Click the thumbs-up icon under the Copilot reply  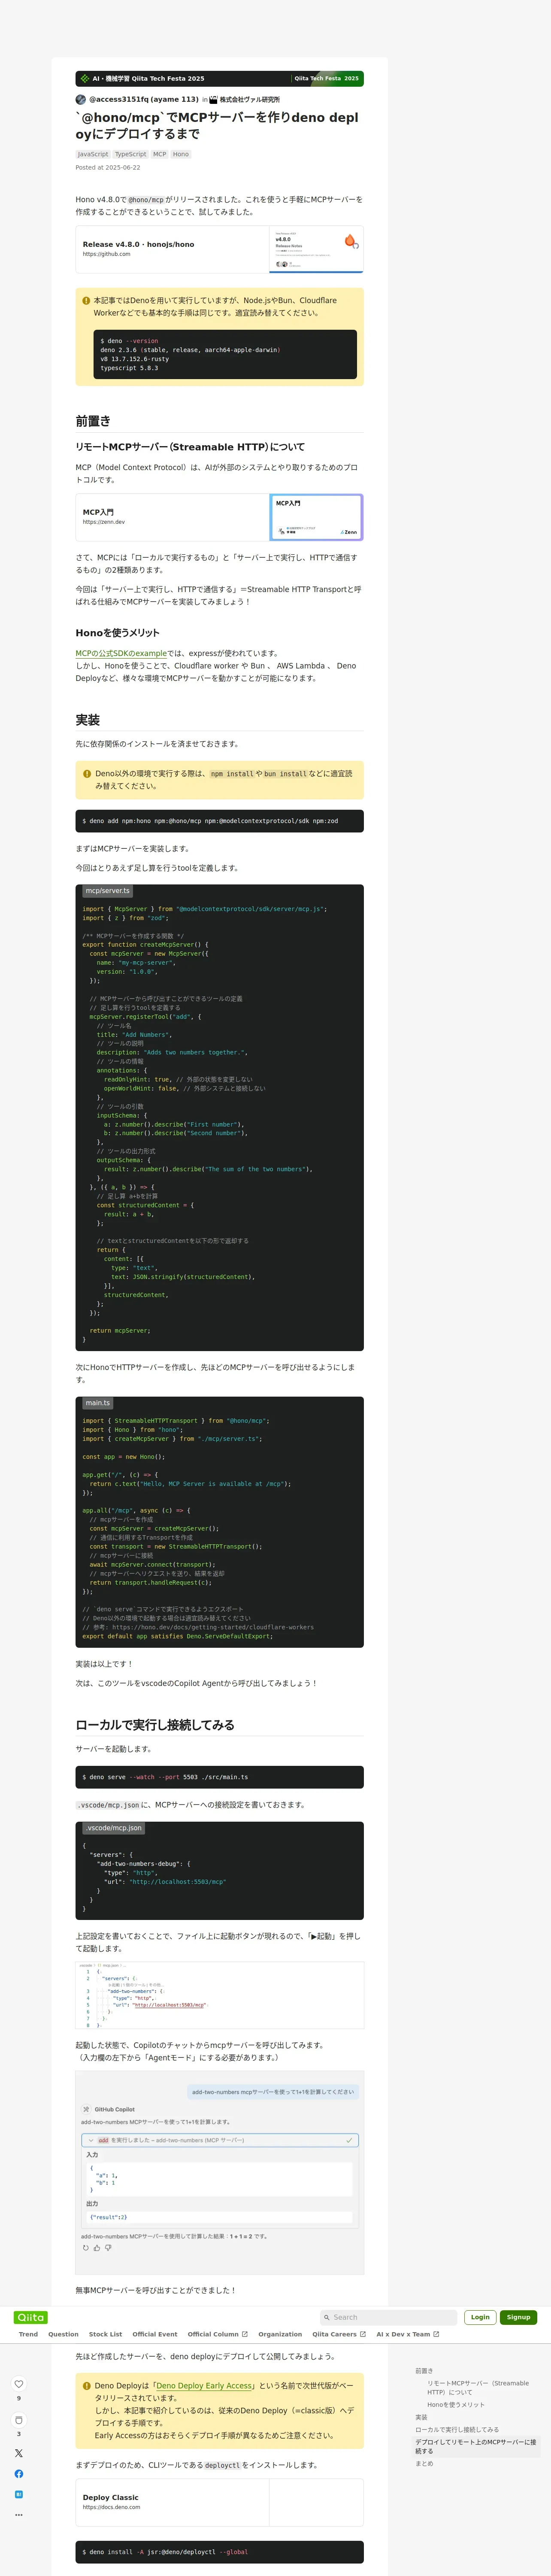tap(97, 2248)
